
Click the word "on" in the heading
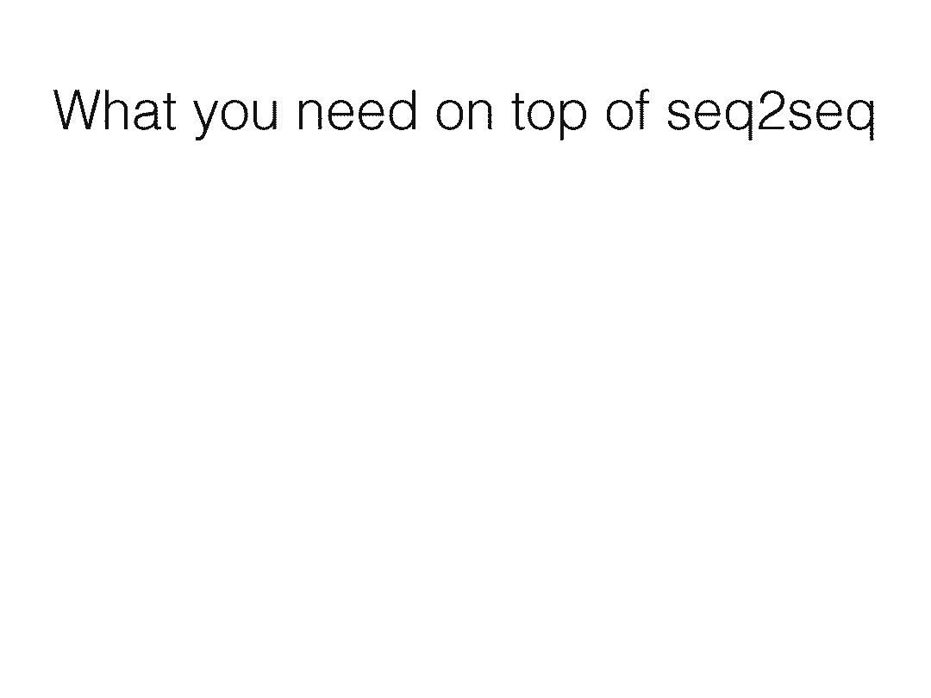tap(465, 113)
